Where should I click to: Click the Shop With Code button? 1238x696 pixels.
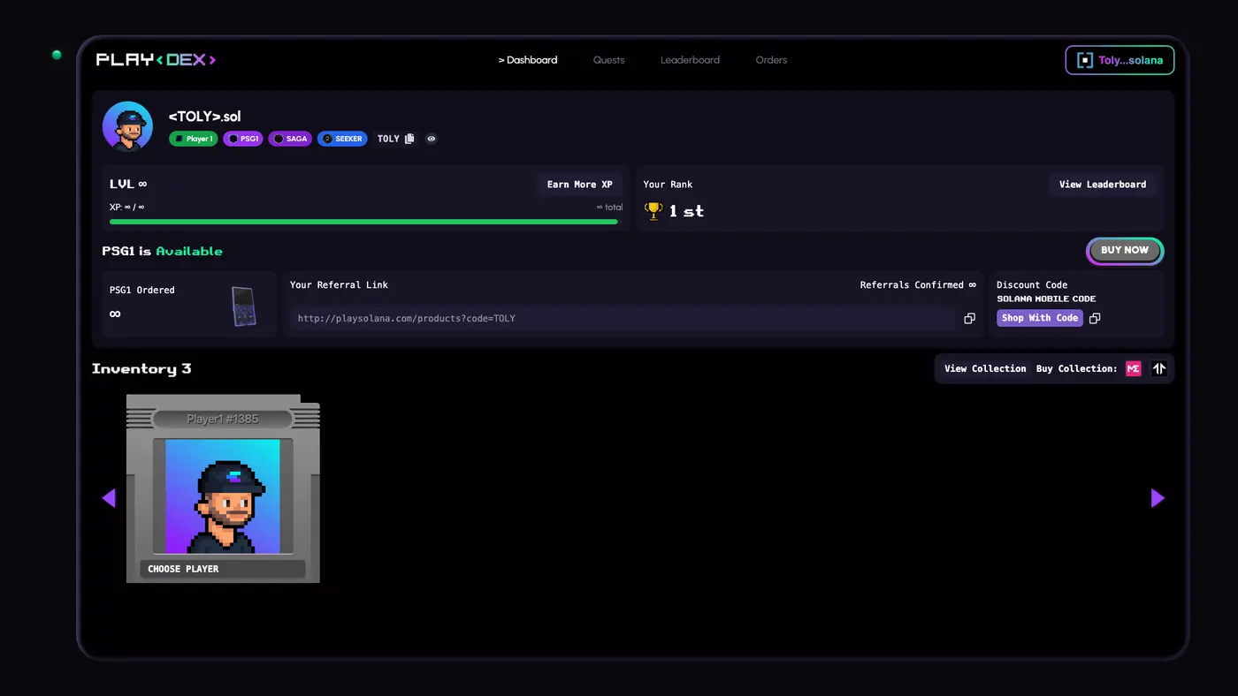pyautogui.click(x=1040, y=318)
